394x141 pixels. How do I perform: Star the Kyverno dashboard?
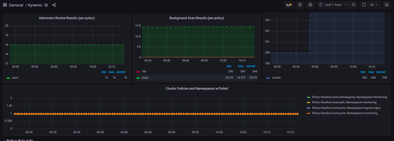click(x=46, y=5)
